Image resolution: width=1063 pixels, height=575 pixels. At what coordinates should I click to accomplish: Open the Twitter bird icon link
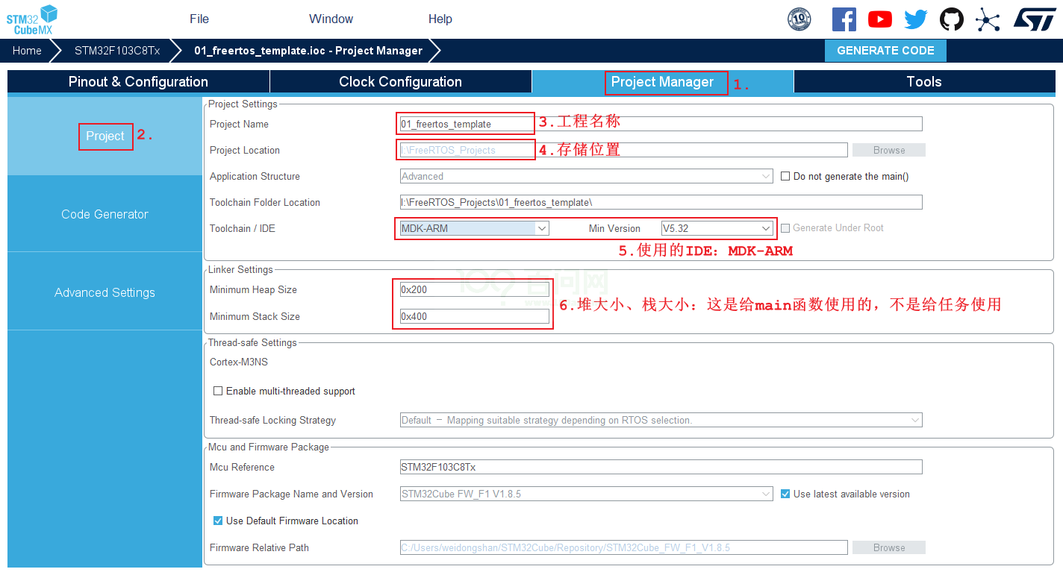916,19
